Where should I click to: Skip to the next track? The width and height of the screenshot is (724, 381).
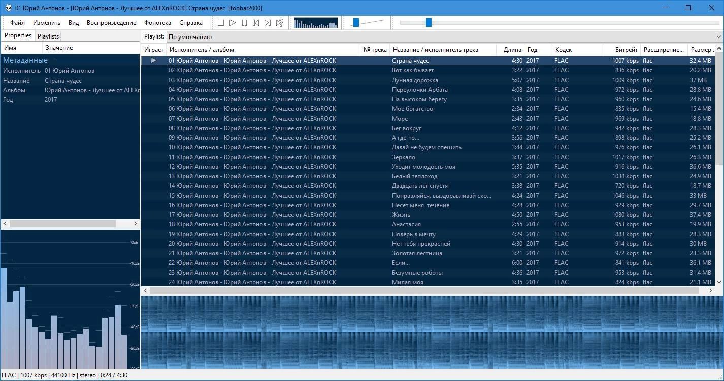click(x=268, y=23)
